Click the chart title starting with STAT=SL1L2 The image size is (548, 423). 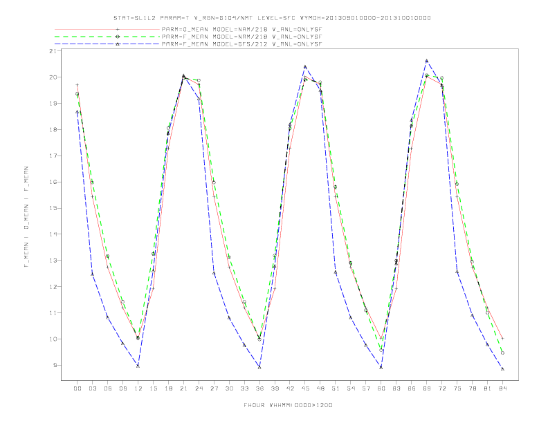pos(272,18)
